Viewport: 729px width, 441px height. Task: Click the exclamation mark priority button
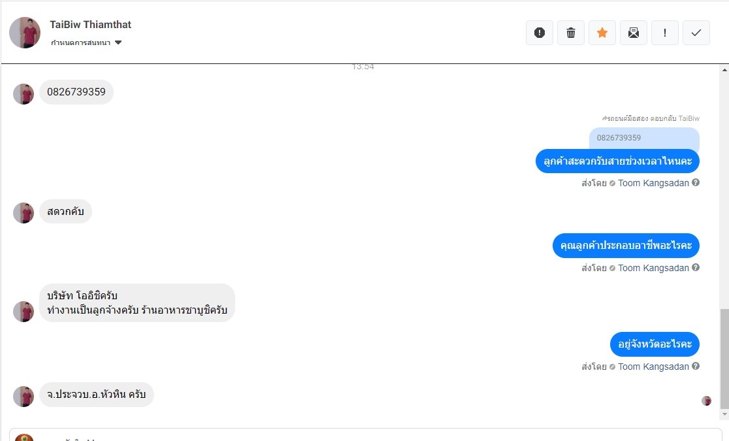click(665, 33)
